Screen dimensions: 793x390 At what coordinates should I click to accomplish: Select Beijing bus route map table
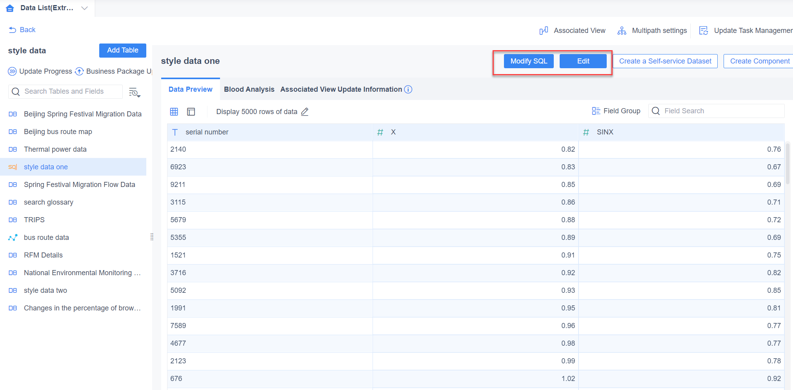pyautogui.click(x=73, y=132)
